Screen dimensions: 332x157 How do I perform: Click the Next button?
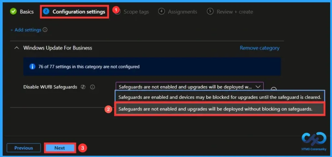tap(60, 148)
